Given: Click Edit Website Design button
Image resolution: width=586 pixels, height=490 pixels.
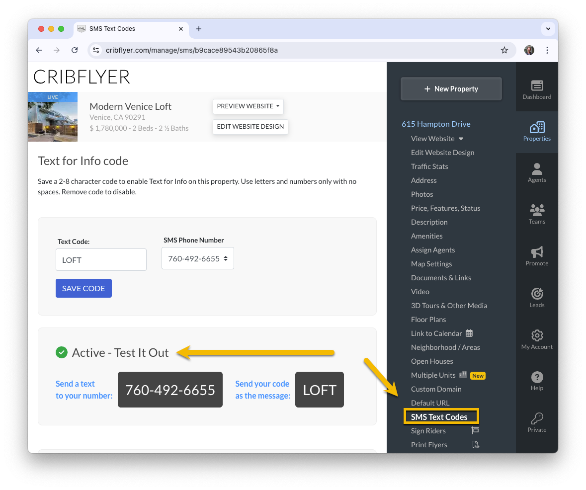Looking at the screenshot, I should pos(251,126).
